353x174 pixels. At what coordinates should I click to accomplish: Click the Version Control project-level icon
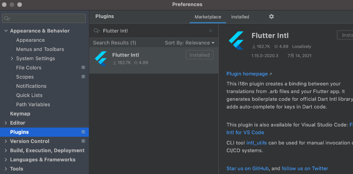(83, 141)
